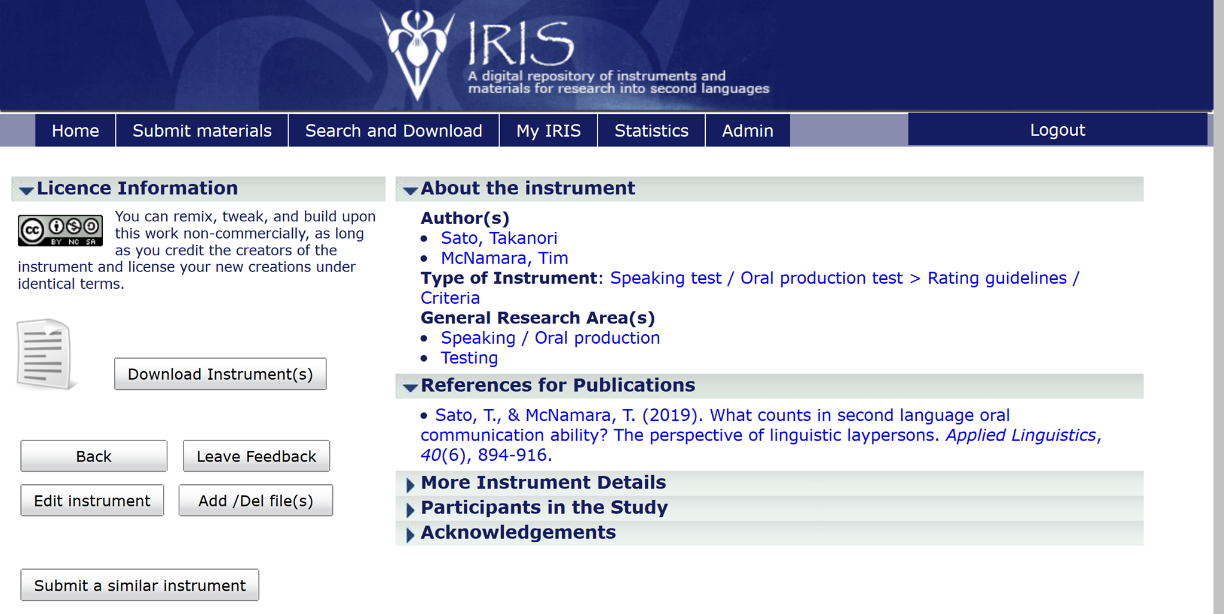
Task: Click the Back button
Action: [x=94, y=456]
